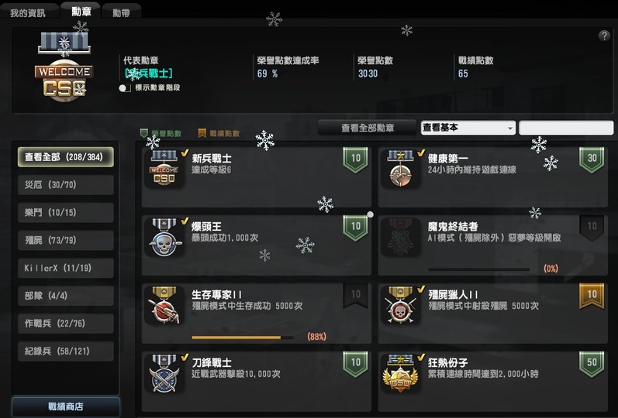Select the 殭屍獵人II skull medal icon

(x=399, y=306)
